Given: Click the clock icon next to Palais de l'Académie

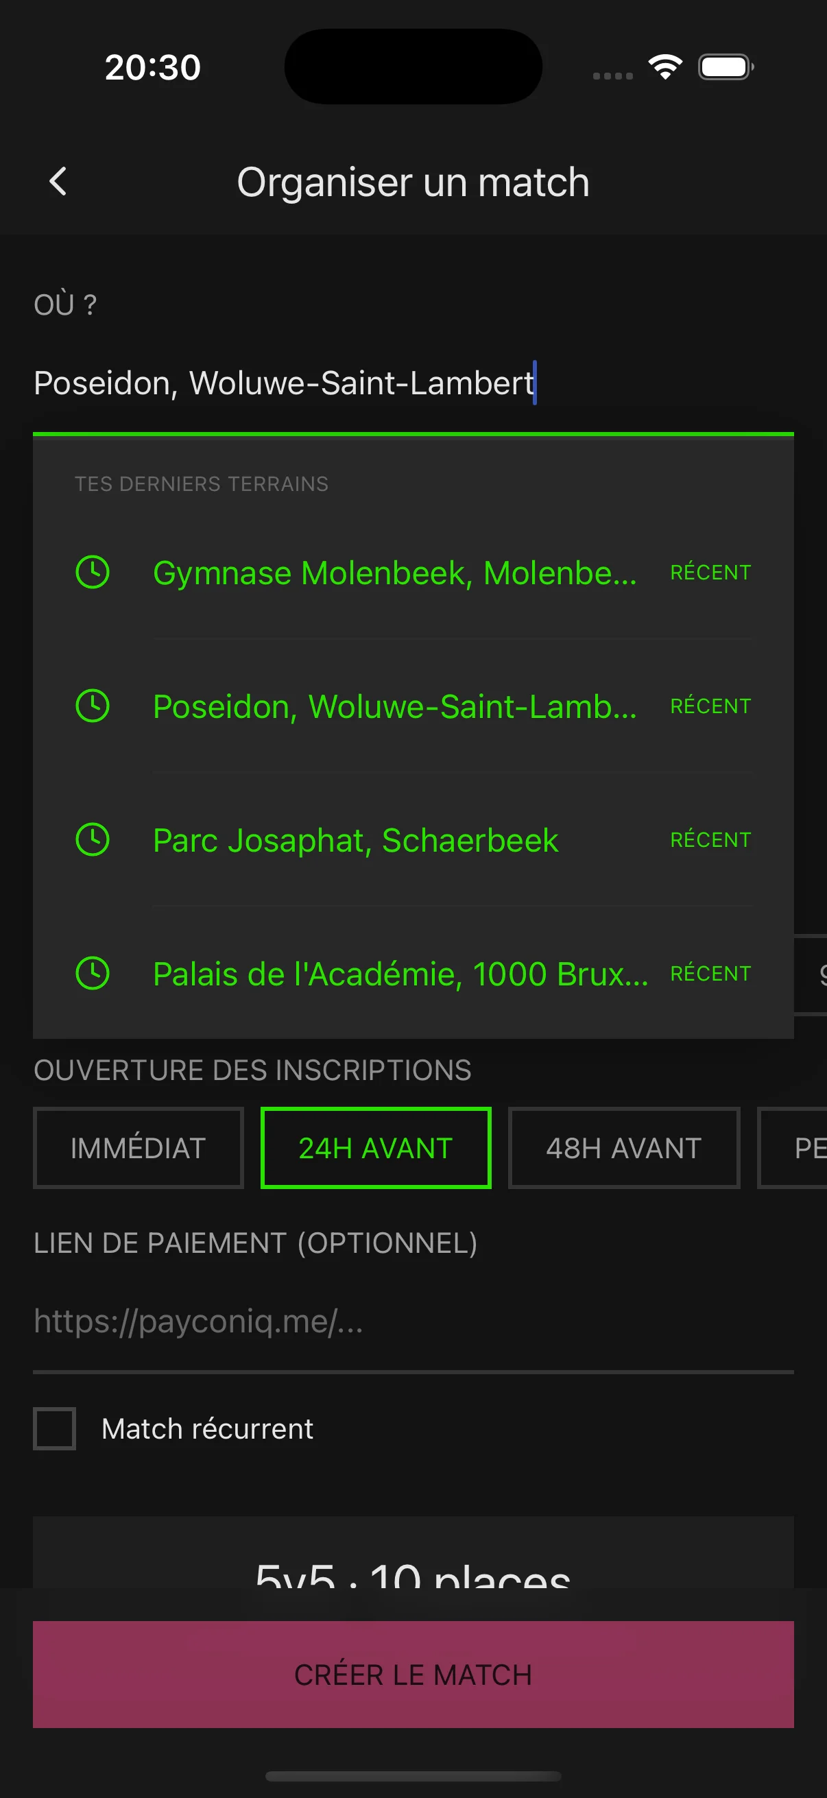Looking at the screenshot, I should coord(93,974).
